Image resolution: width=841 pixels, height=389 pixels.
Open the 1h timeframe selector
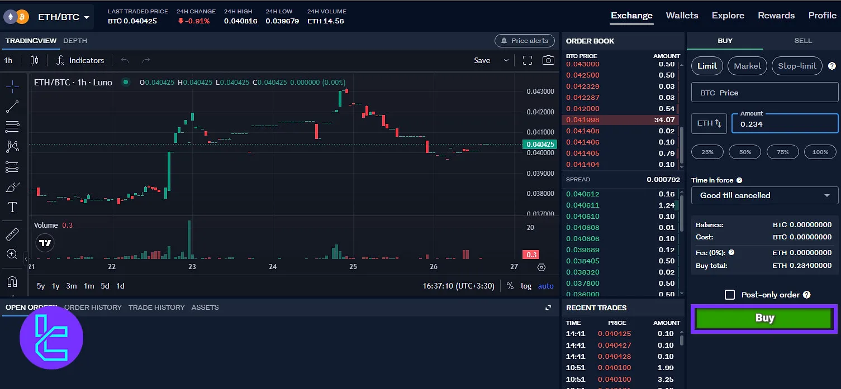click(8, 60)
